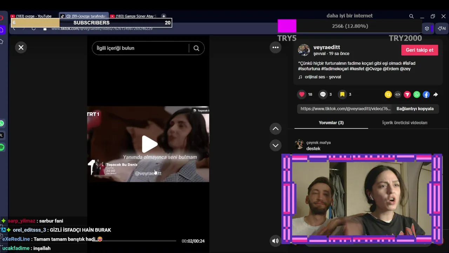Like the video with the heart icon

(302, 94)
